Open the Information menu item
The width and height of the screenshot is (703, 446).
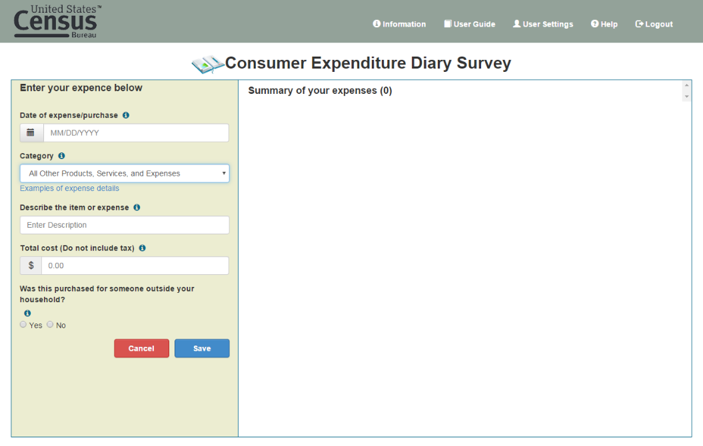(399, 24)
